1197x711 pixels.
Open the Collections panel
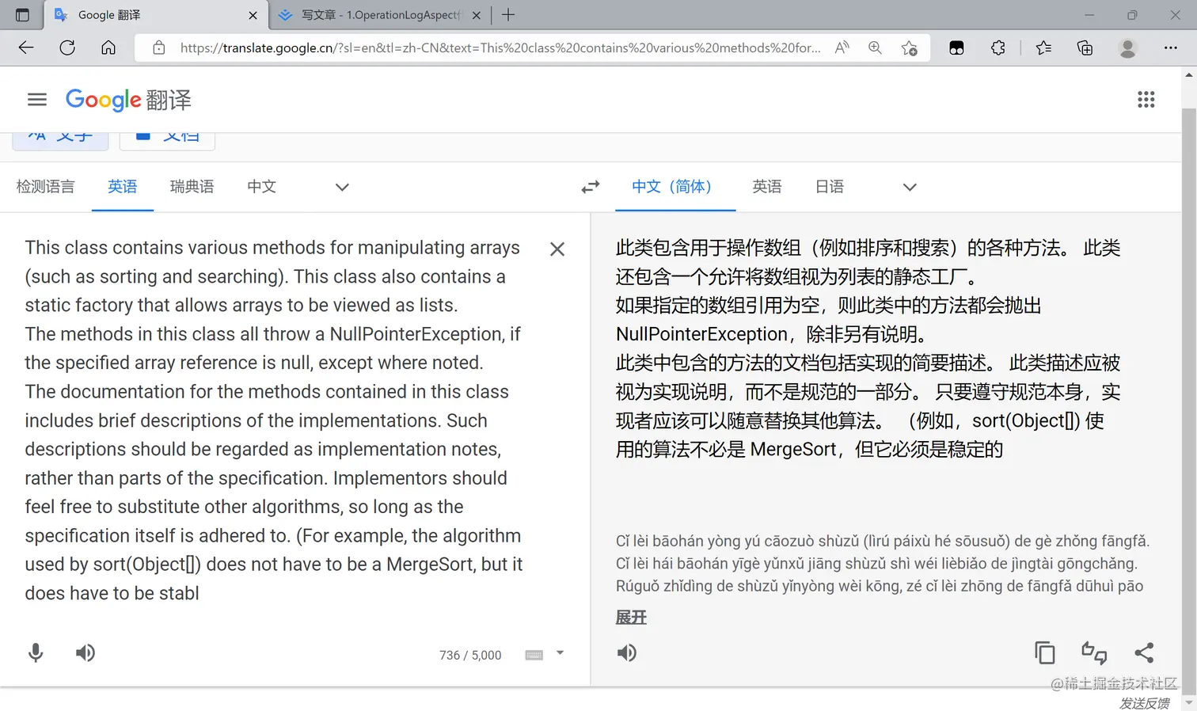coord(1085,48)
